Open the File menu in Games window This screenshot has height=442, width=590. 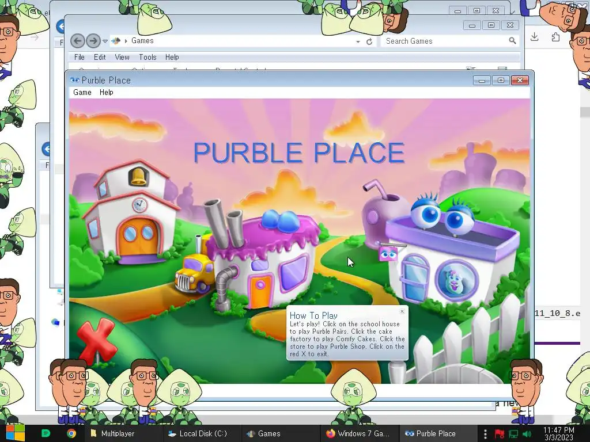pyautogui.click(x=80, y=57)
